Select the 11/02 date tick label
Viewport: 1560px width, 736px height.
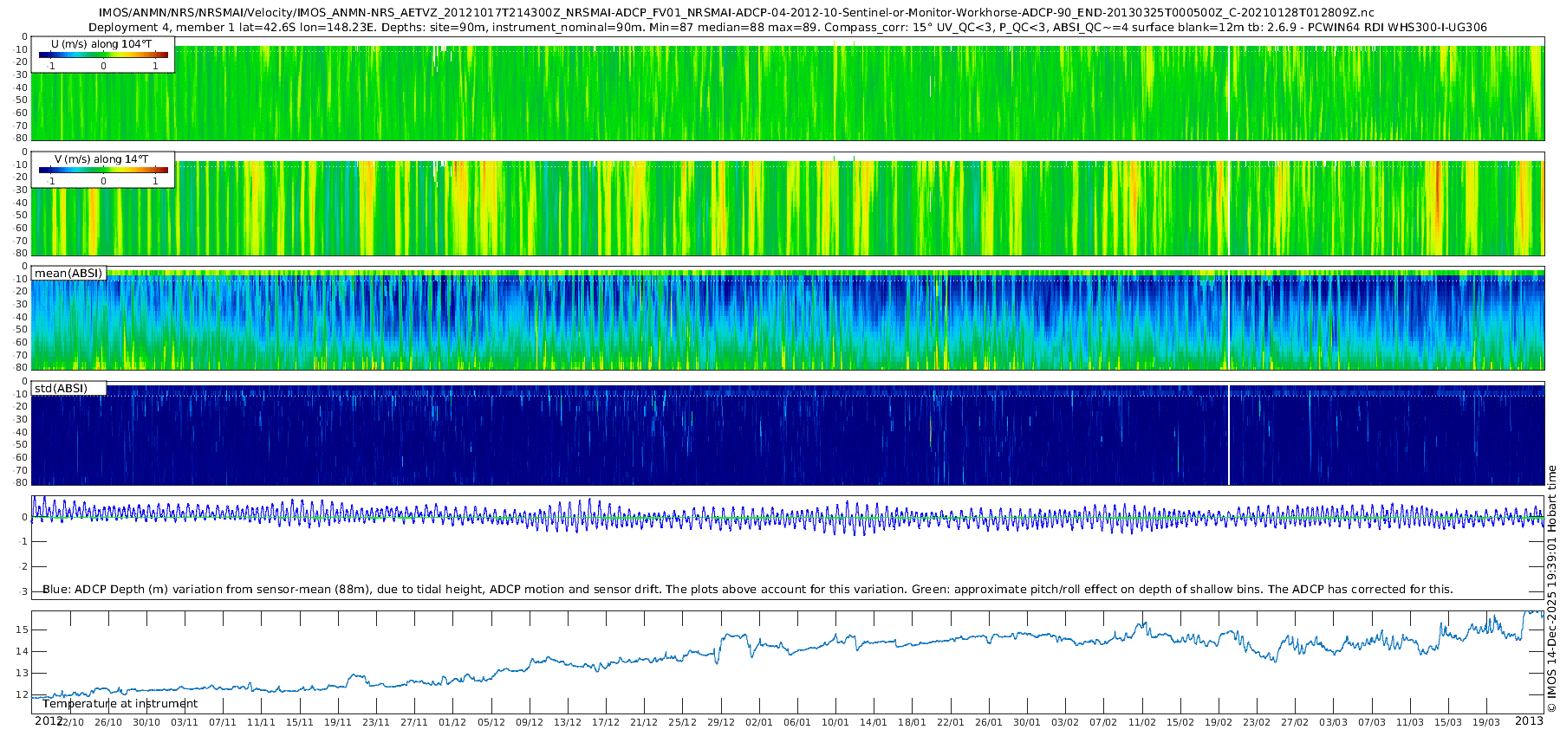1142,722
